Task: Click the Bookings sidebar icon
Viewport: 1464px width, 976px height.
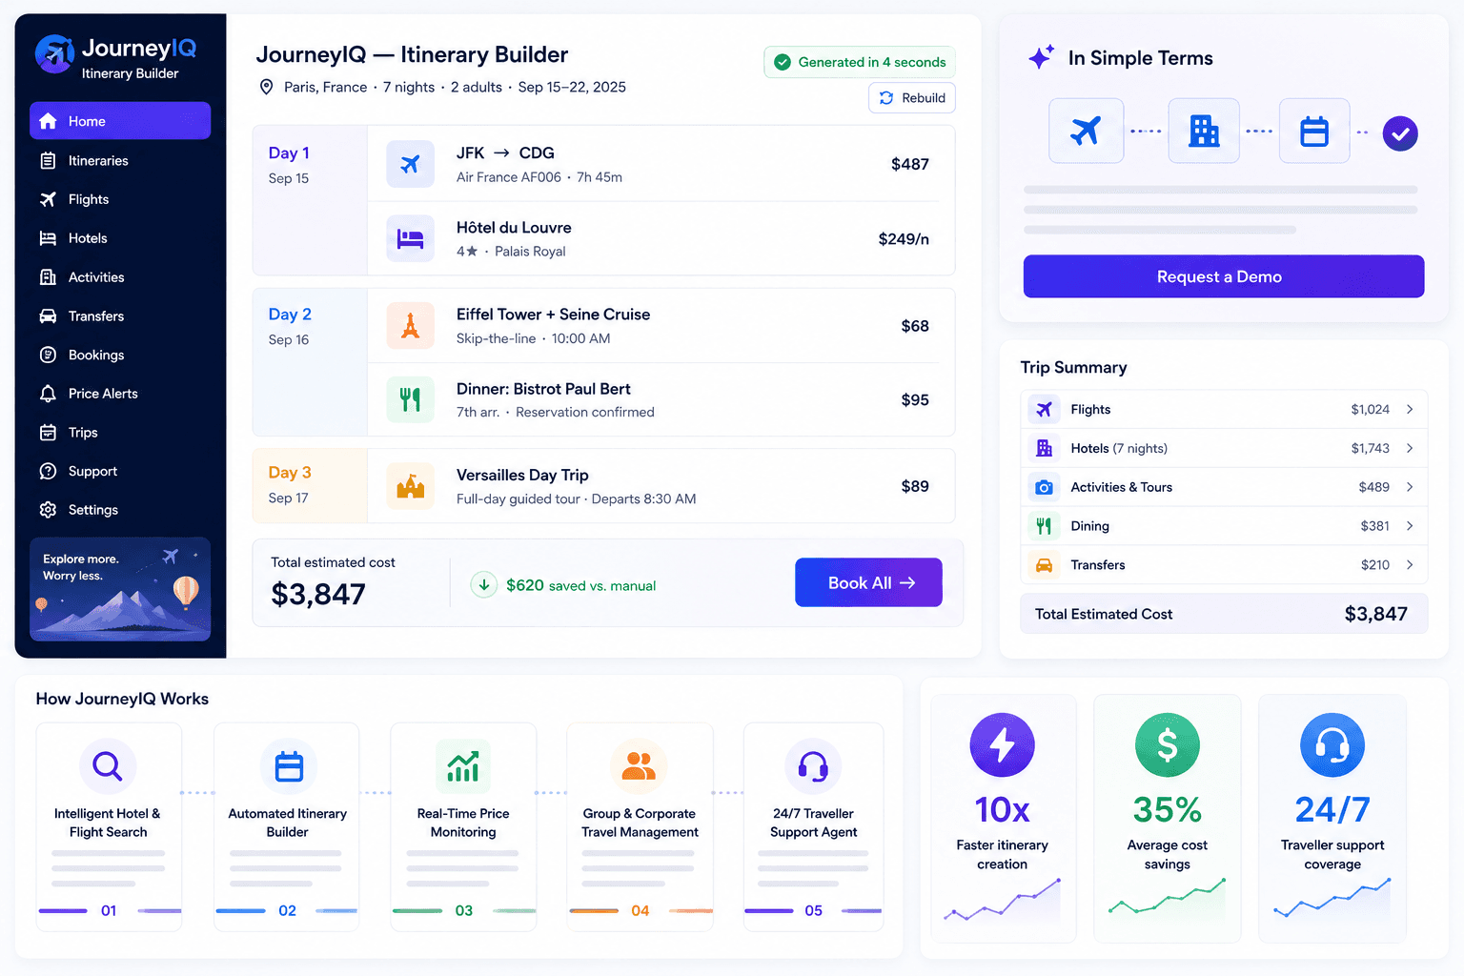Action: [x=48, y=355]
